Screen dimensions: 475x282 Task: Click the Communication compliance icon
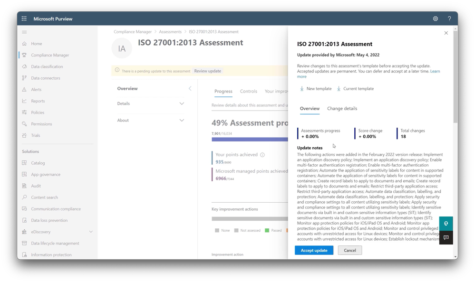24,209
